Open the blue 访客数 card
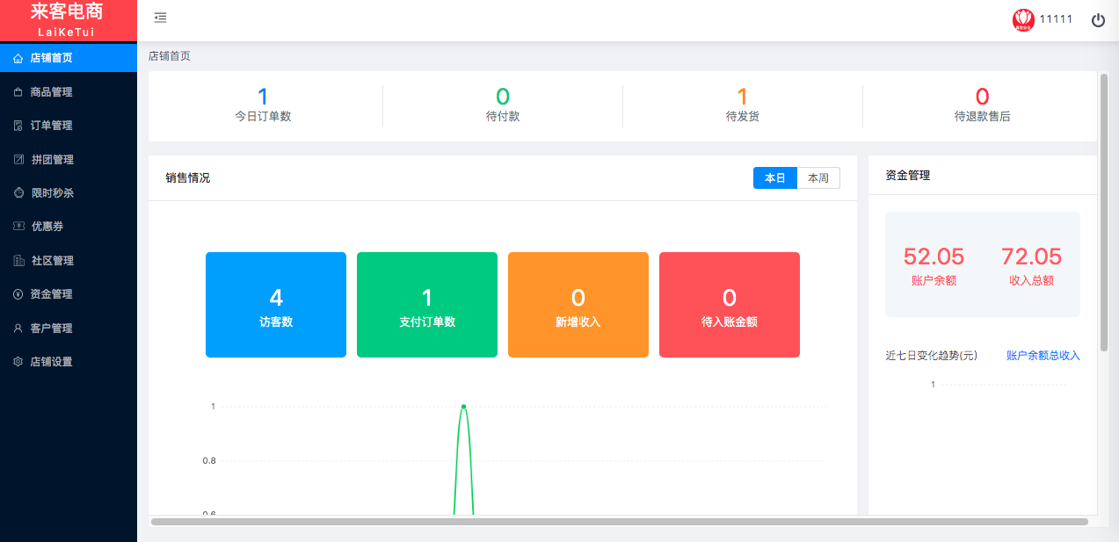 point(276,305)
